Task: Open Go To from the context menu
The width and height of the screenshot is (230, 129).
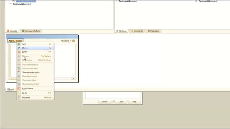Action: click(x=35, y=93)
